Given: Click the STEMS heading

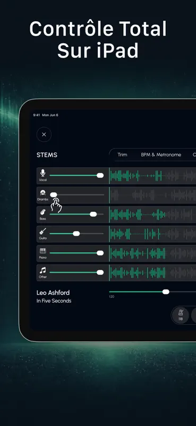Looking at the screenshot, I should click(47, 155).
